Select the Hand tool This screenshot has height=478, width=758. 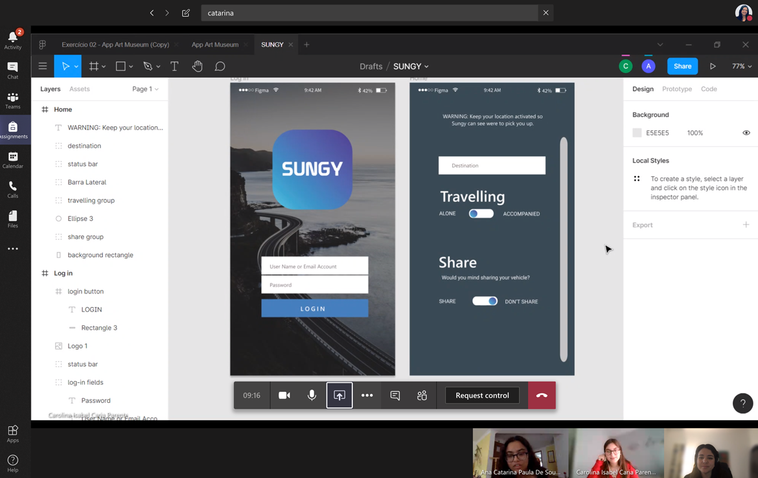197,66
